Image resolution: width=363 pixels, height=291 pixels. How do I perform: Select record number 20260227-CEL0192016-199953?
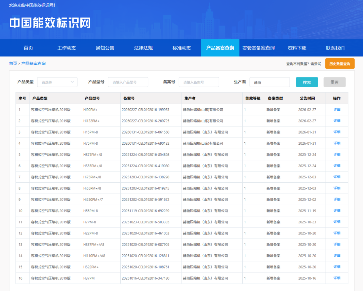[x=146, y=110]
